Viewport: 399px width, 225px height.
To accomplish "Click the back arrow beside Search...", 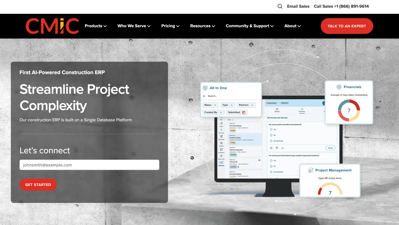I will (x=204, y=96).
